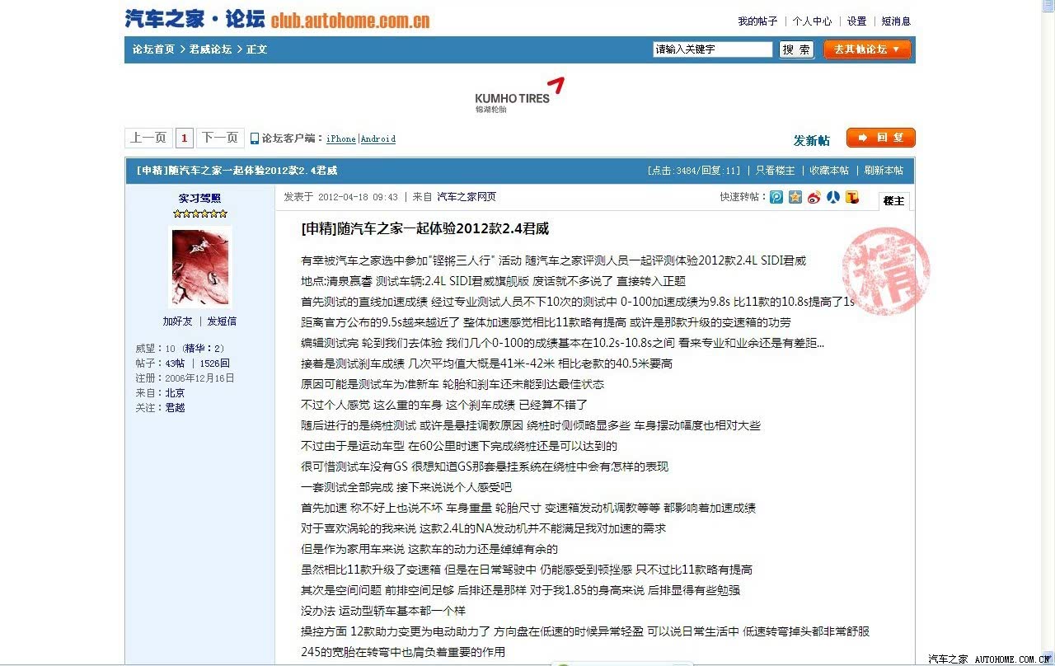Click 刷新本帖 to refresh thread
Viewport: 1055px width, 666px height.
[884, 171]
